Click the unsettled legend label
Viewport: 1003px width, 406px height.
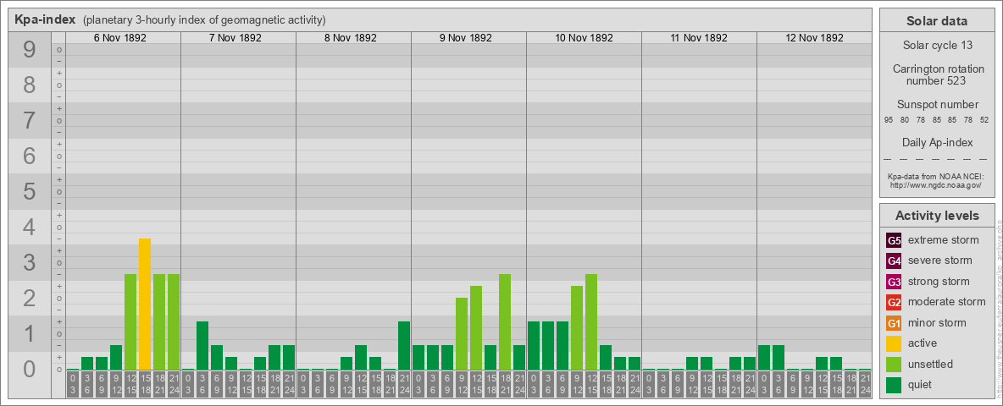[931, 364]
